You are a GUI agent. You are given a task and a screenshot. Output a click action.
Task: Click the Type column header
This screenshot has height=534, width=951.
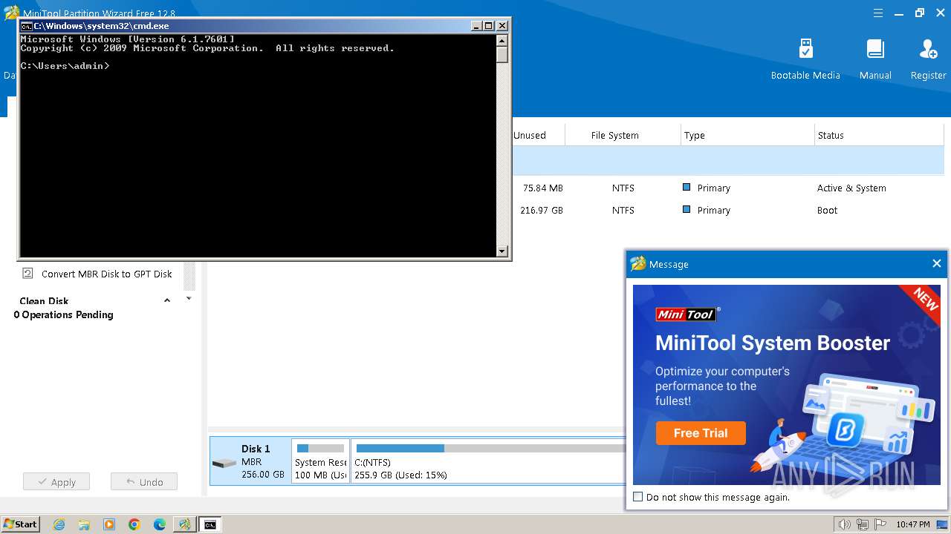695,135
